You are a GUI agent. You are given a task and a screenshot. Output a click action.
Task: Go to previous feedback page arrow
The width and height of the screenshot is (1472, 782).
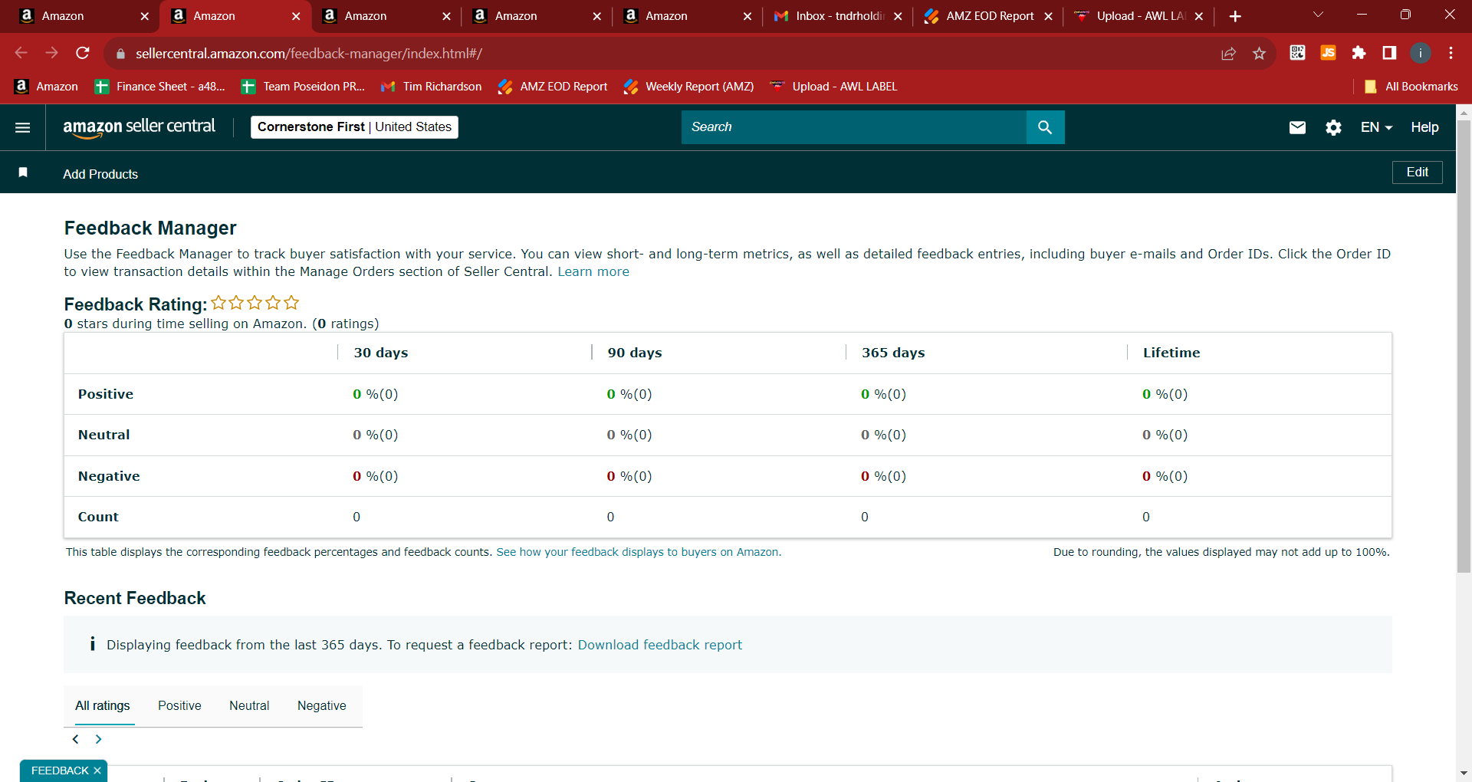coord(75,739)
